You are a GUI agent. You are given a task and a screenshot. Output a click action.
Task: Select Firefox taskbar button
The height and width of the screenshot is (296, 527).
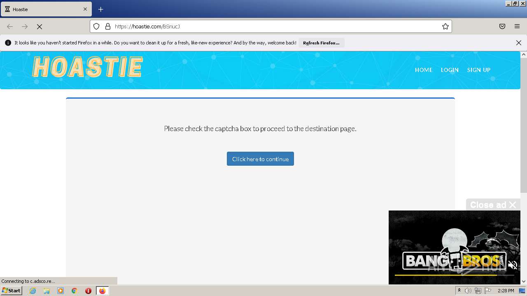tap(102, 291)
